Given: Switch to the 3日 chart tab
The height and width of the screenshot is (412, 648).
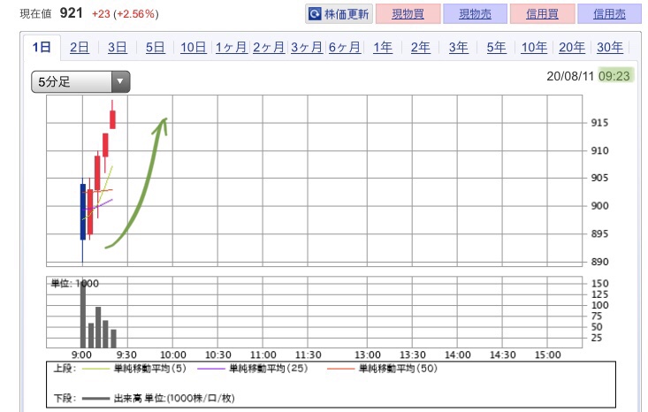Looking at the screenshot, I should click(118, 47).
